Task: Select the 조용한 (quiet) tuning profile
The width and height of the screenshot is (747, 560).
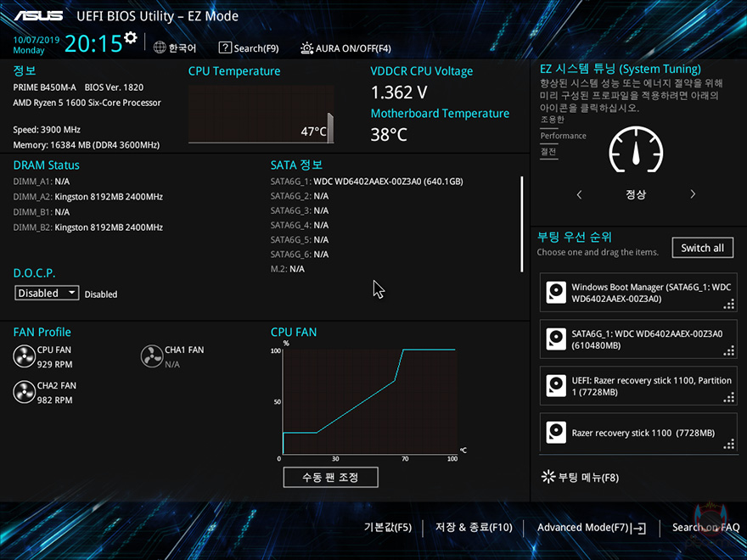Action: pos(552,120)
